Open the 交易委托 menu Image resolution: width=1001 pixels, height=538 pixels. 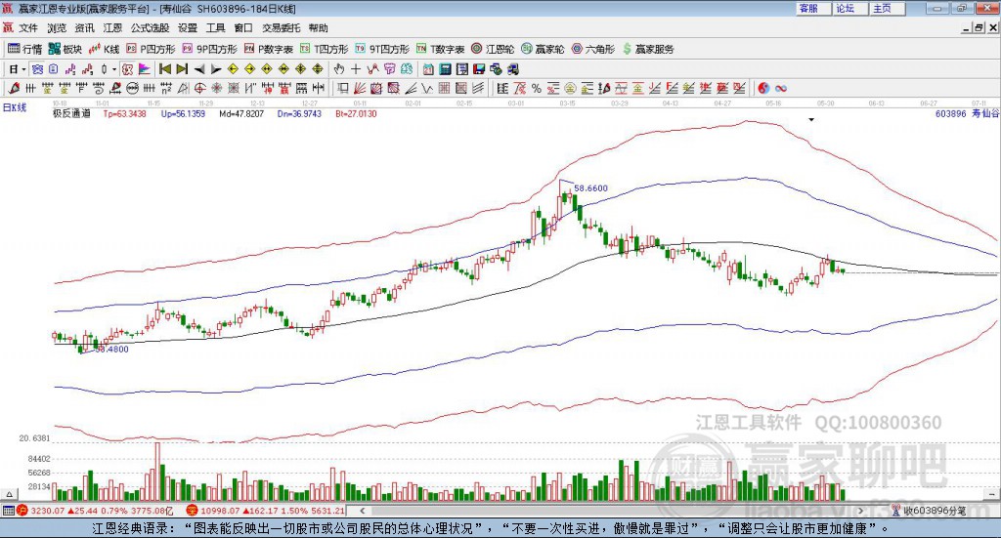tap(281, 28)
